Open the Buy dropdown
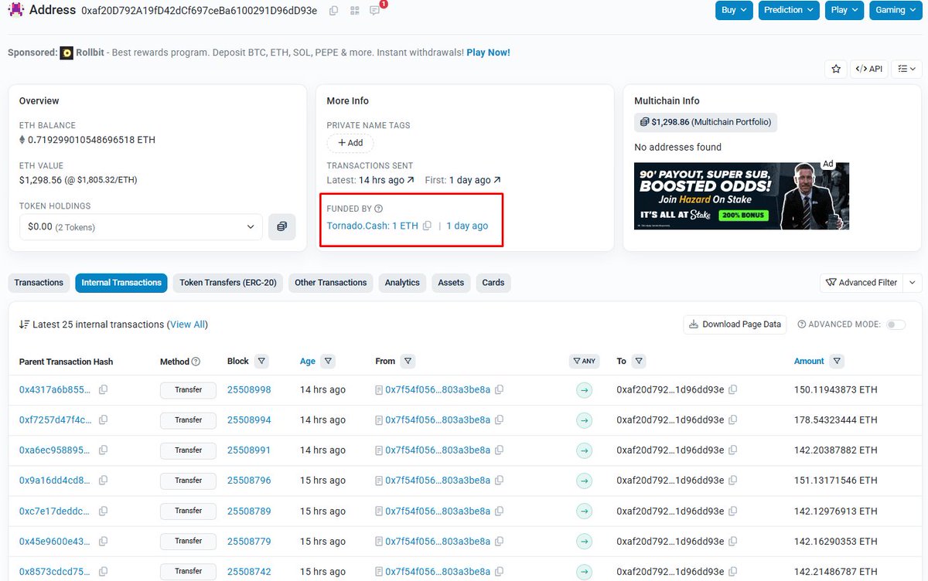Viewport: 928px width, 581px height. pyautogui.click(x=734, y=10)
